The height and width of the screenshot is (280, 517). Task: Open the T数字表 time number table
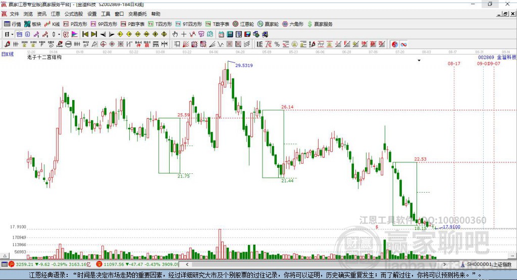tap(217, 24)
